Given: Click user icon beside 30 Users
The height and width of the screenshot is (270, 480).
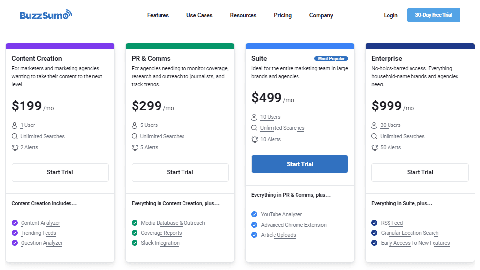Looking at the screenshot, I should (374, 125).
